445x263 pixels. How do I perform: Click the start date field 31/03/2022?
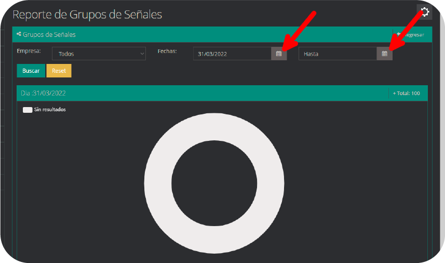coord(232,54)
